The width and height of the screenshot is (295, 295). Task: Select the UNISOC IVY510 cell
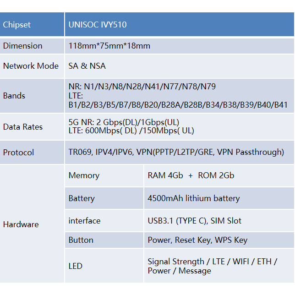click(x=98, y=25)
